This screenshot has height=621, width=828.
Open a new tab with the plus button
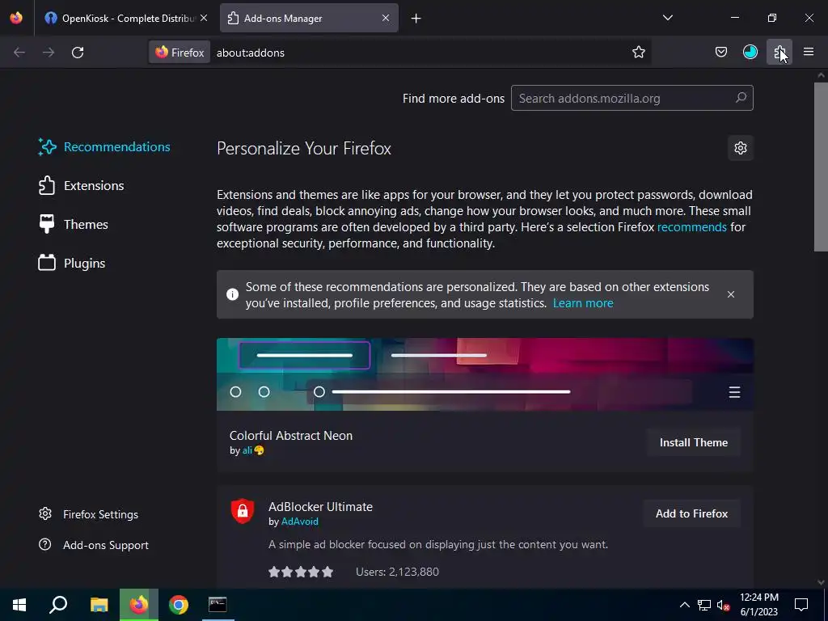pyautogui.click(x=416, y=19)
